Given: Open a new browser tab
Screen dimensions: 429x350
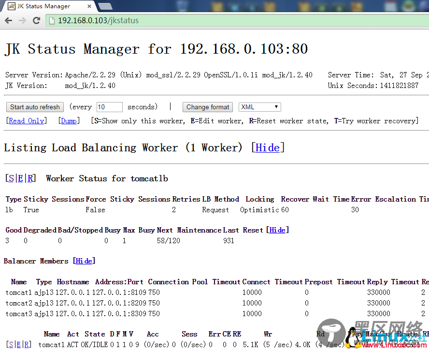Looking at the screenshot, I should point(105,6).
